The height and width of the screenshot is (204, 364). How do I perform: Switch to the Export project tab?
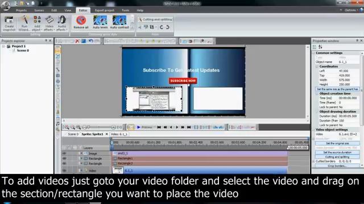[104, 10]
